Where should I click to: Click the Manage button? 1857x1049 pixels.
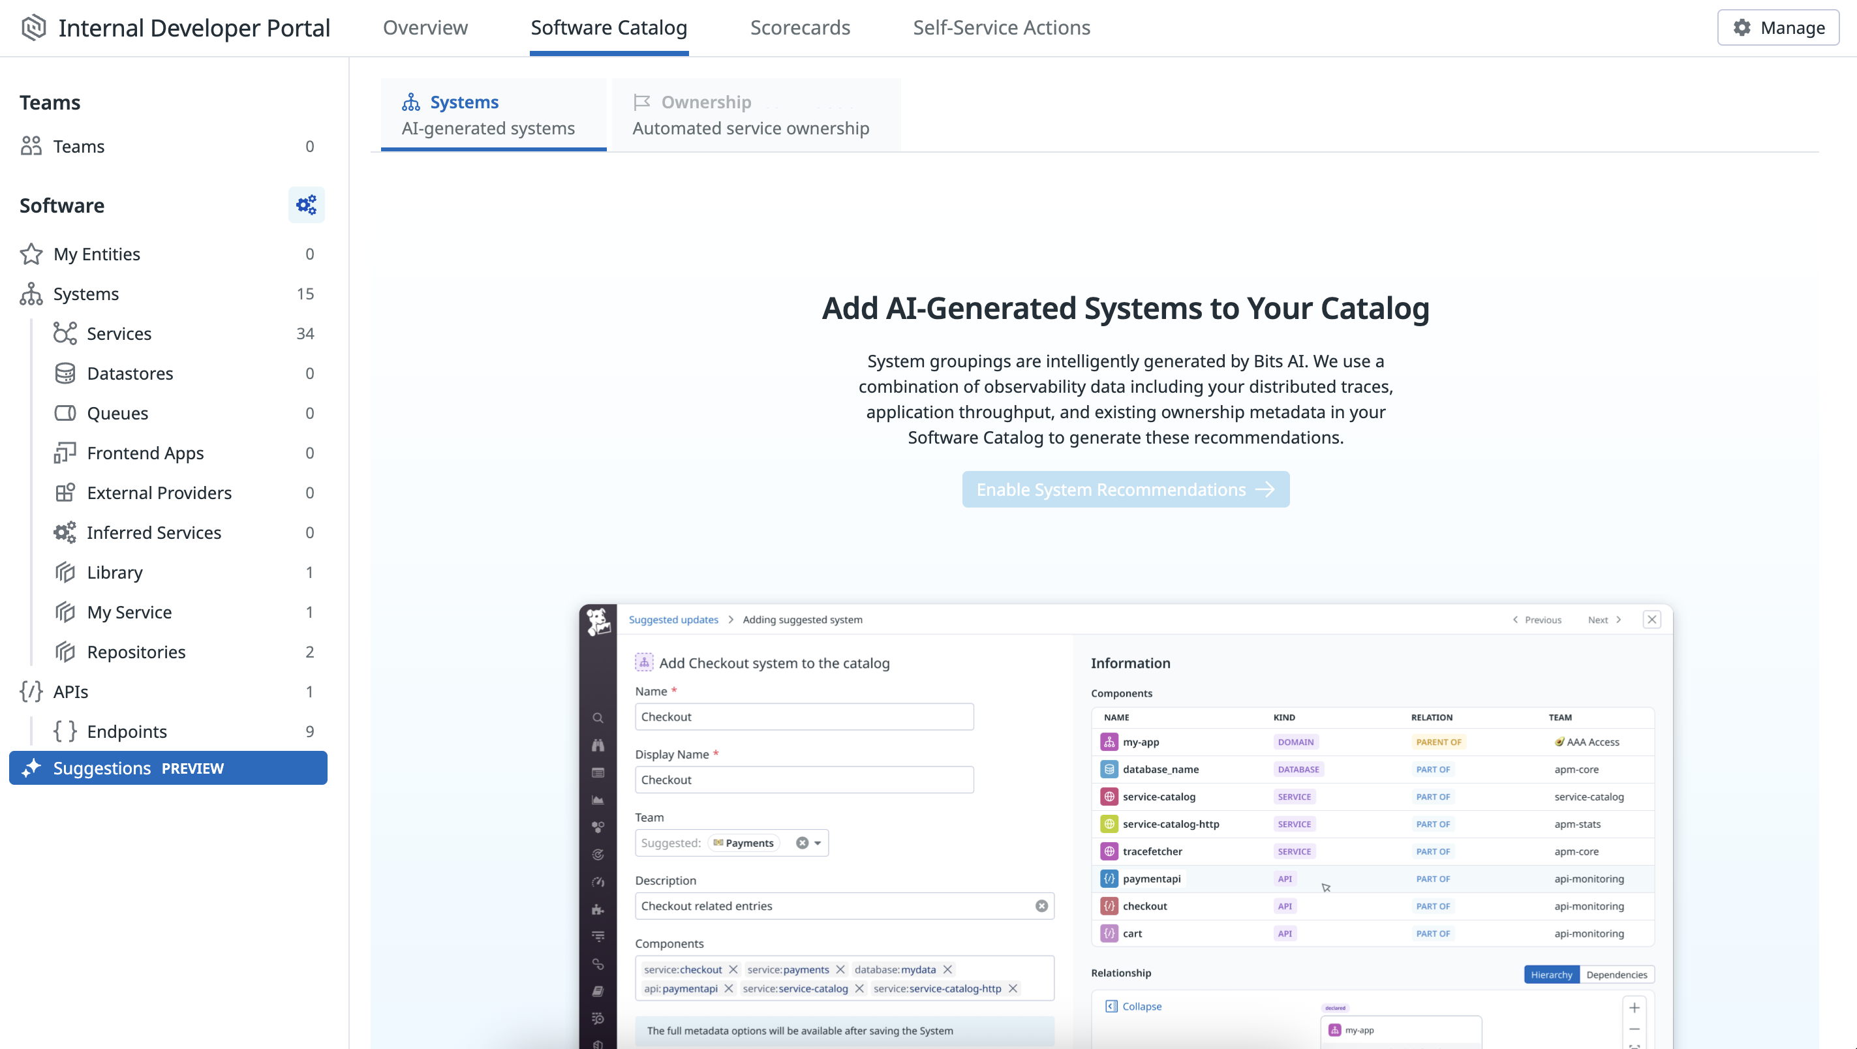pos(1779,27)
